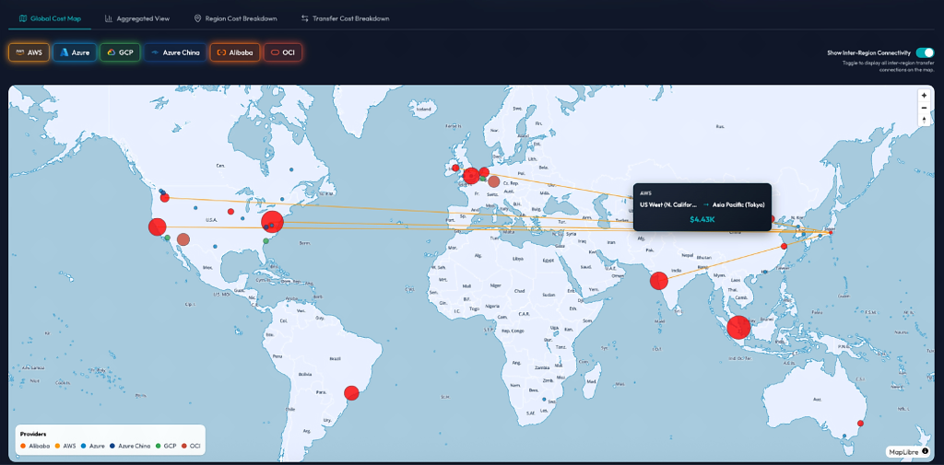944x465 pixels.
Task: Select the brown marker over central Europe near Cz. Rep.
Action: pos(494,181)
